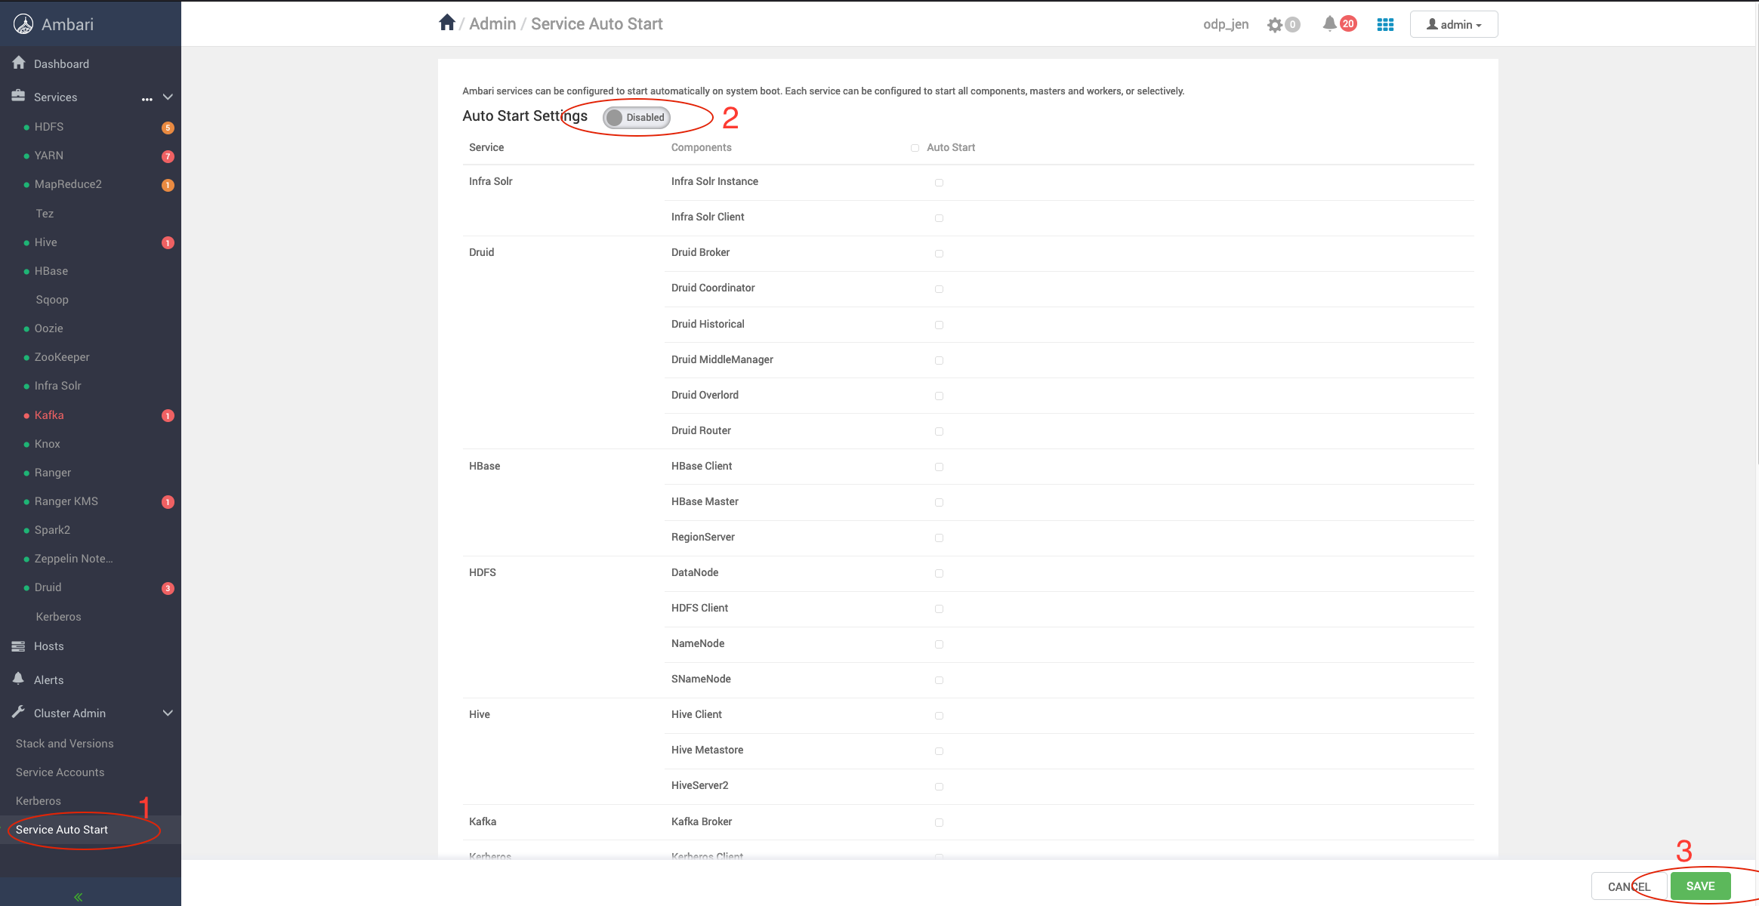This screenshot has height=906, width=1759.
Task: Click the Druid Overlord component text
Action: 705,395
